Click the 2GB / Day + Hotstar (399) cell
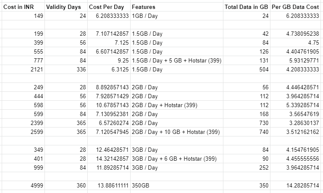Viewport: 323px width, 193px height. point(177,105)
